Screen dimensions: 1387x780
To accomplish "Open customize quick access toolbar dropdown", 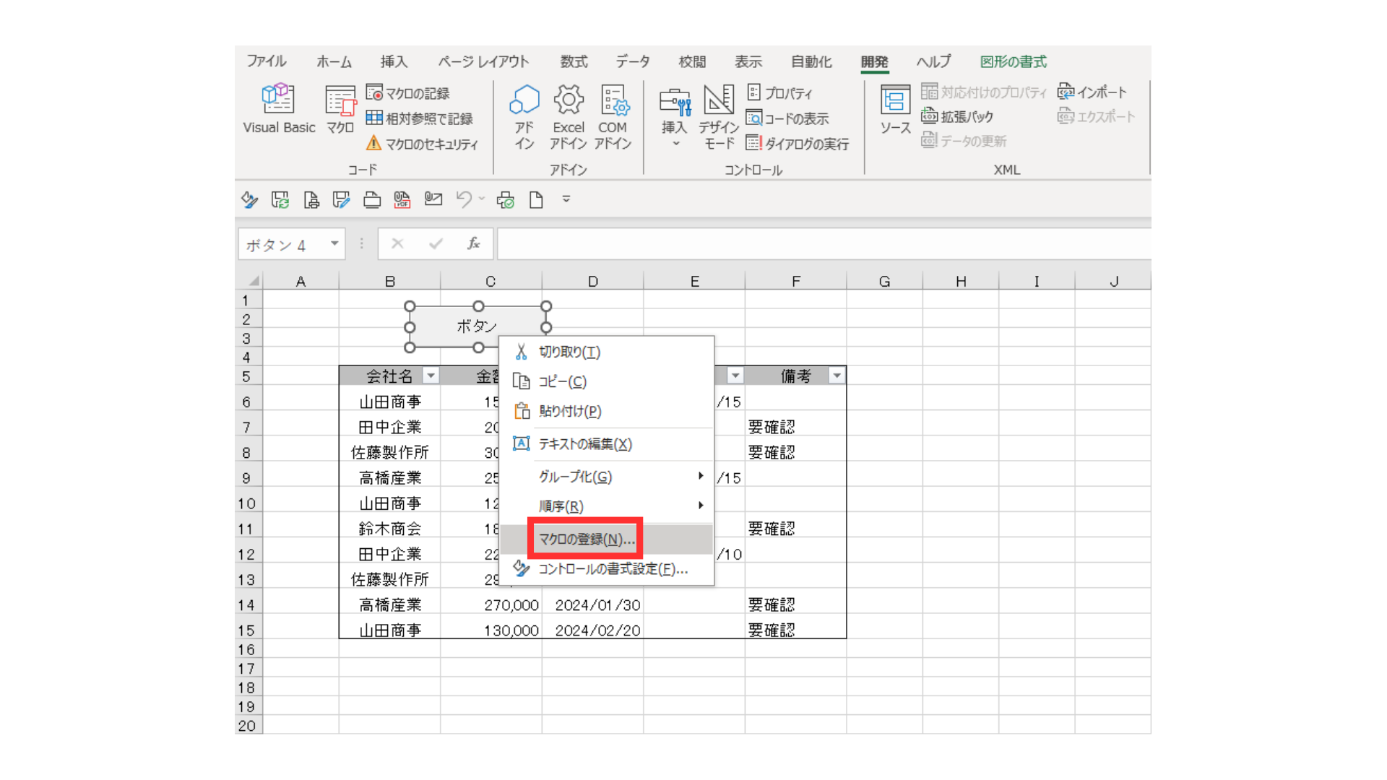I will pyautogui.click(x=566, y=199).
